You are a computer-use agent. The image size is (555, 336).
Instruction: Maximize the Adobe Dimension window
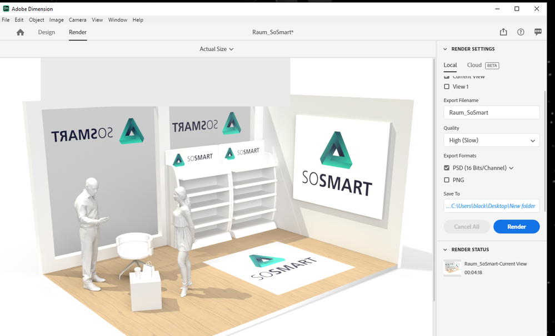(x=517, y=9)
